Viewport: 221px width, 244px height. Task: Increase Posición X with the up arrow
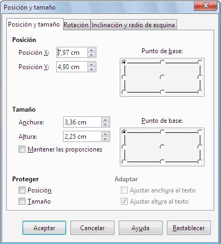tap(91, 51)
